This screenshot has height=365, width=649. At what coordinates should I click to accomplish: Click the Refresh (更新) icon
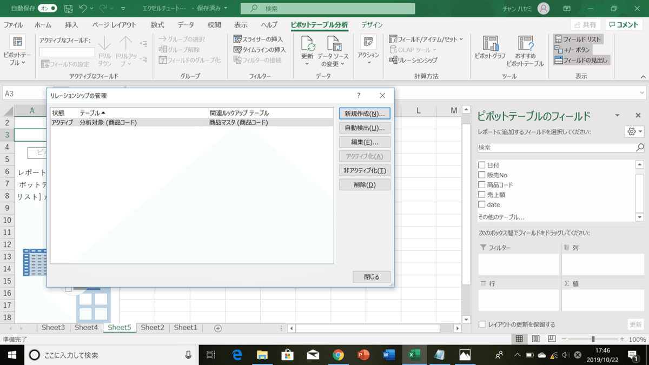(308, 44)
